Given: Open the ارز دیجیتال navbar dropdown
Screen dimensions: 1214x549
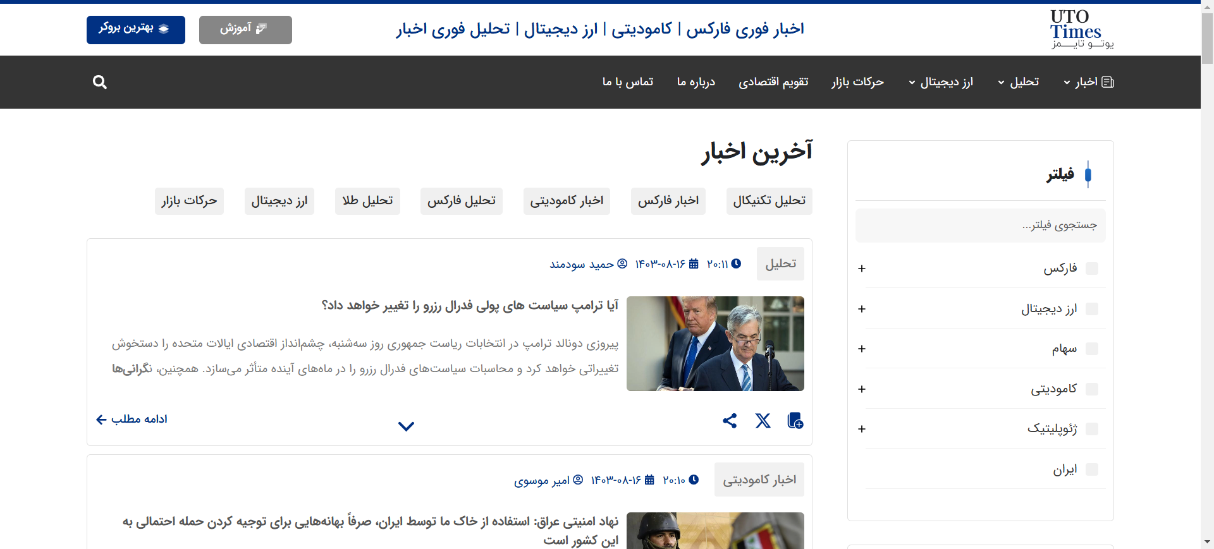Looking at the screenshot, I should (941, 82).
